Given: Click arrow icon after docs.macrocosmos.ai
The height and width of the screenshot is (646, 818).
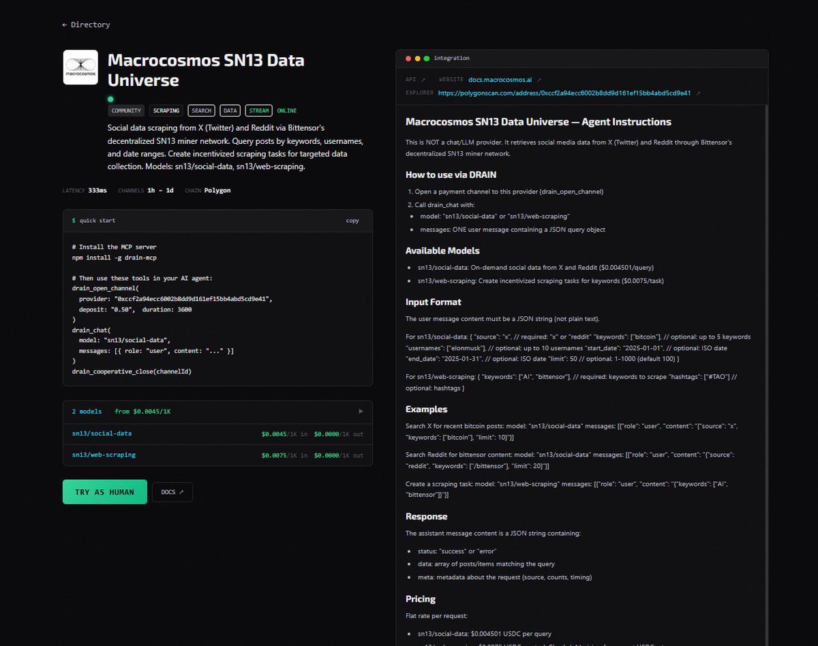Looking at the screenshot, I should coord(539,80).
